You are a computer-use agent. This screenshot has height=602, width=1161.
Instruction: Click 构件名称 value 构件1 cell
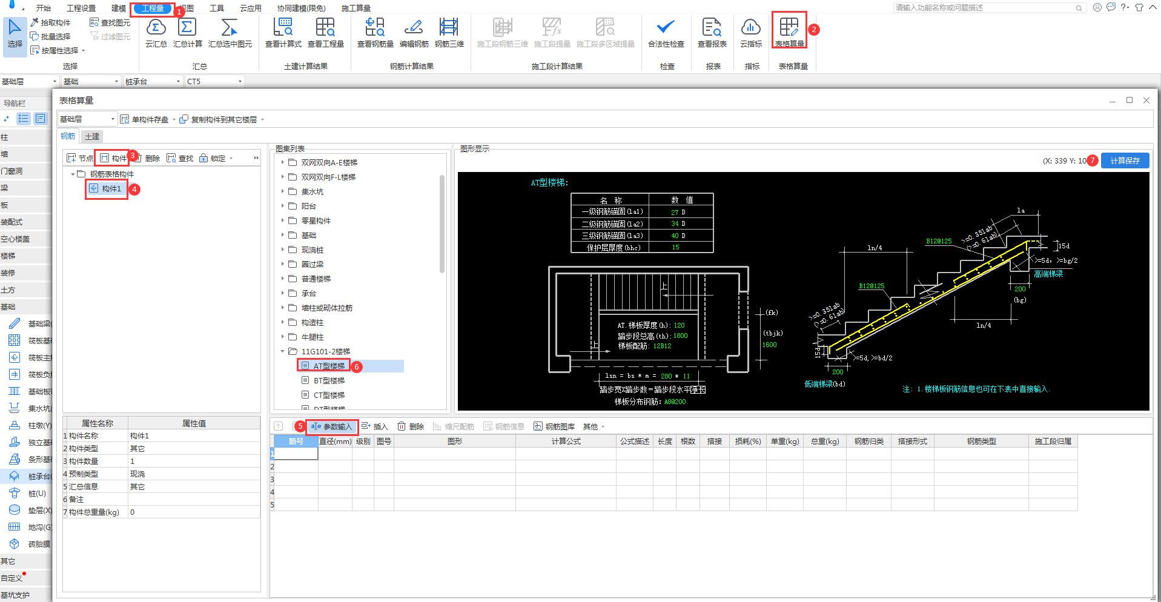point(194,435)
